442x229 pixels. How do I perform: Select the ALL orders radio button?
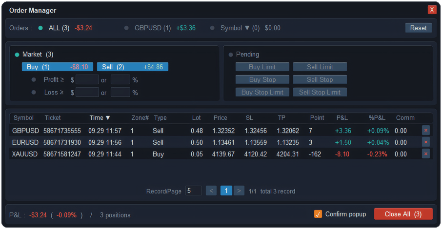click(40, 28)
